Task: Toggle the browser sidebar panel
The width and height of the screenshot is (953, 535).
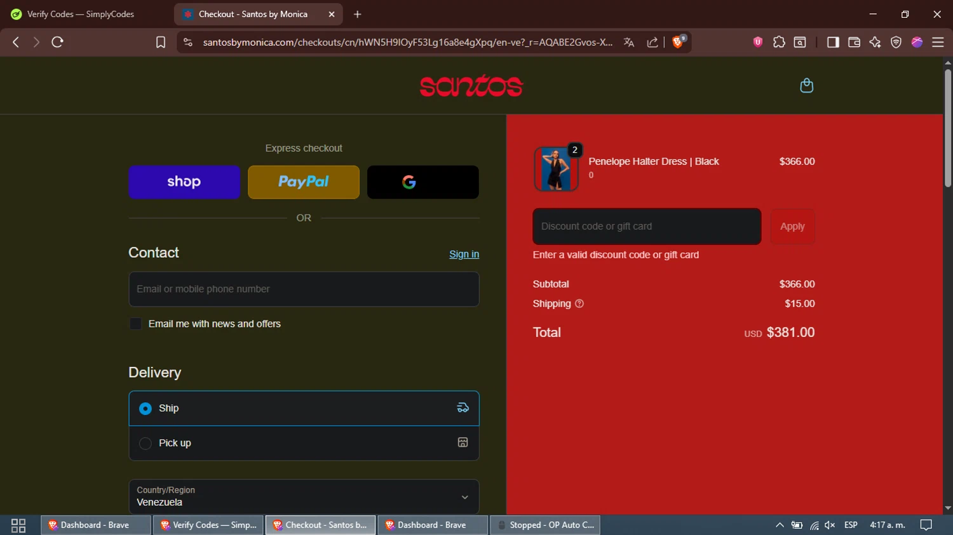Action: (833, 42)
